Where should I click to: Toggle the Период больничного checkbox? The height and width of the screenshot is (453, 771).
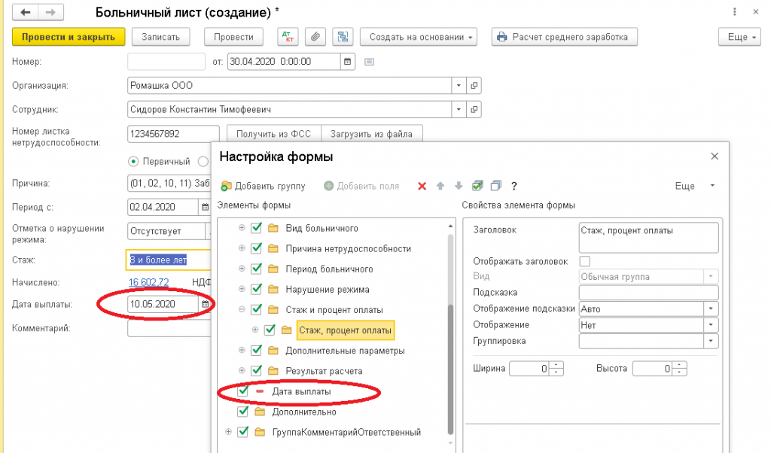(256, 269)
